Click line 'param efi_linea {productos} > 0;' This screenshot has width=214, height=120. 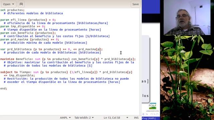[28, 20]
